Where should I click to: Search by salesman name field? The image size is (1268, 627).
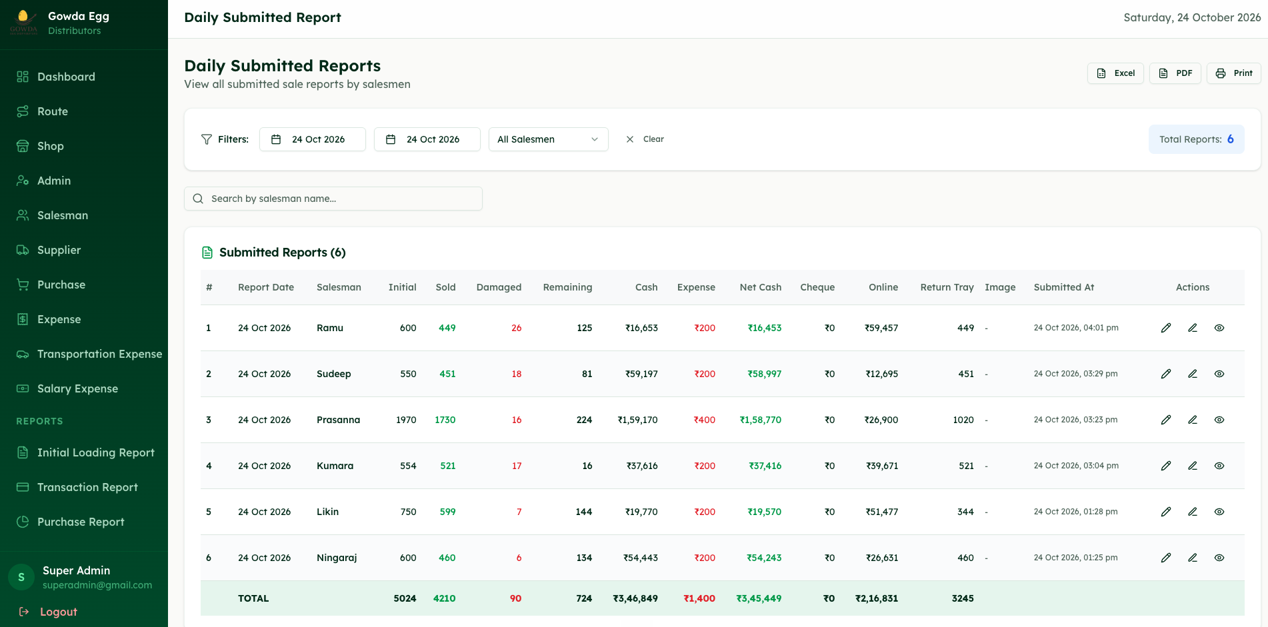[x=333, y=199]
